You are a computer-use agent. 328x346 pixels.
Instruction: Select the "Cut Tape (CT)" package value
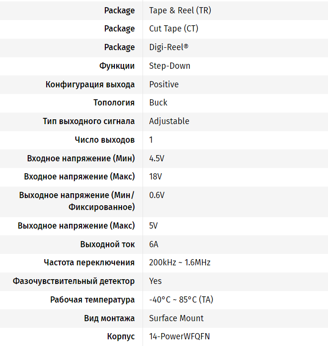coord(174,29)
